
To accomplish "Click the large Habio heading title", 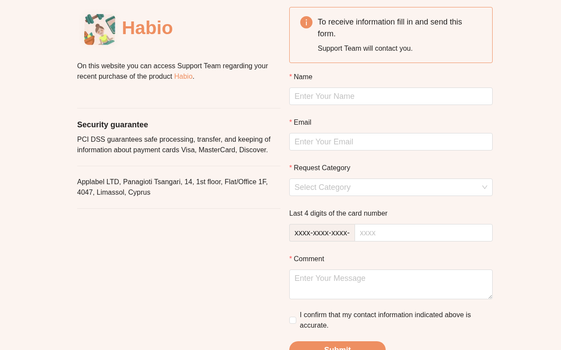I will 147,28.
